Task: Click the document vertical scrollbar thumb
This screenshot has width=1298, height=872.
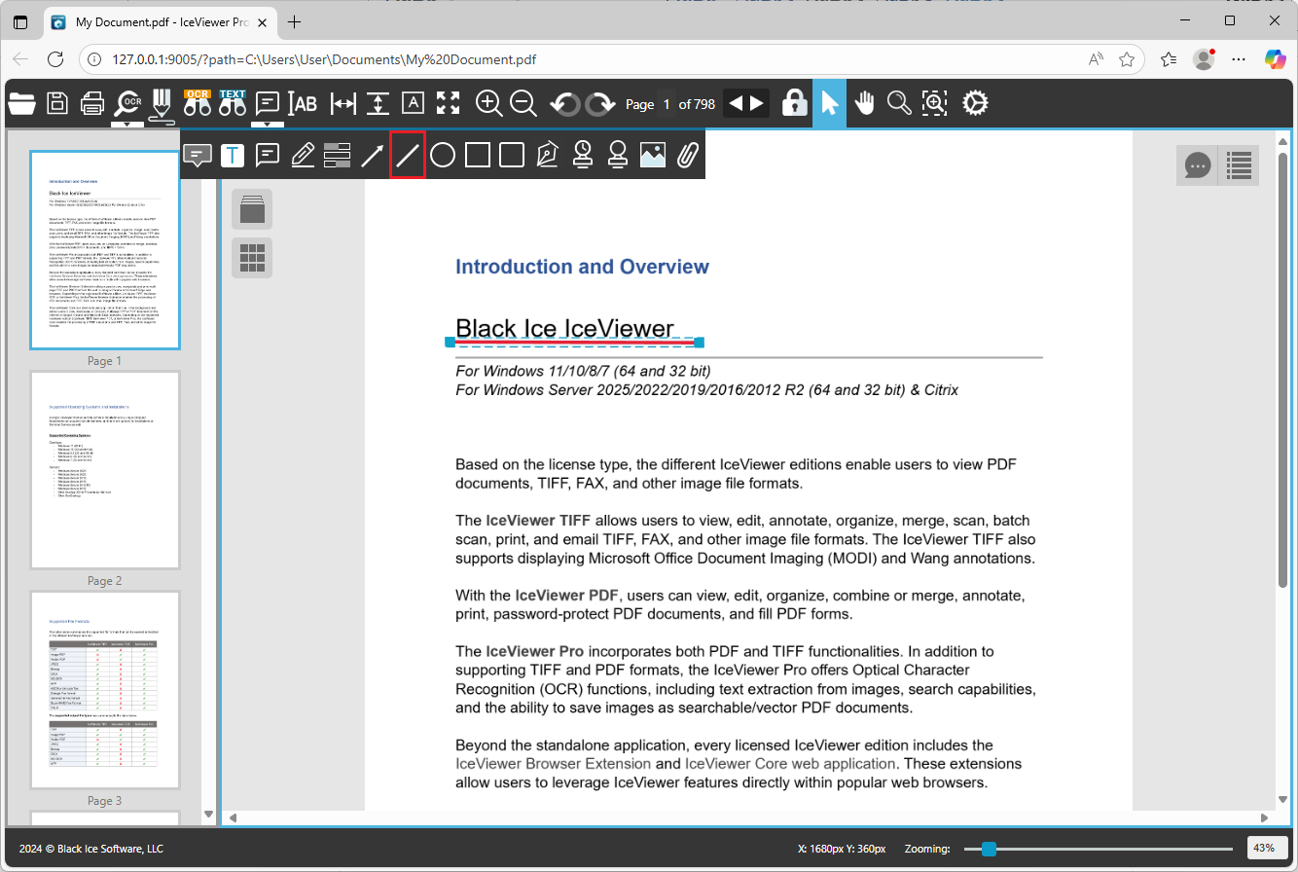Action: click(x=1283, y=371)
